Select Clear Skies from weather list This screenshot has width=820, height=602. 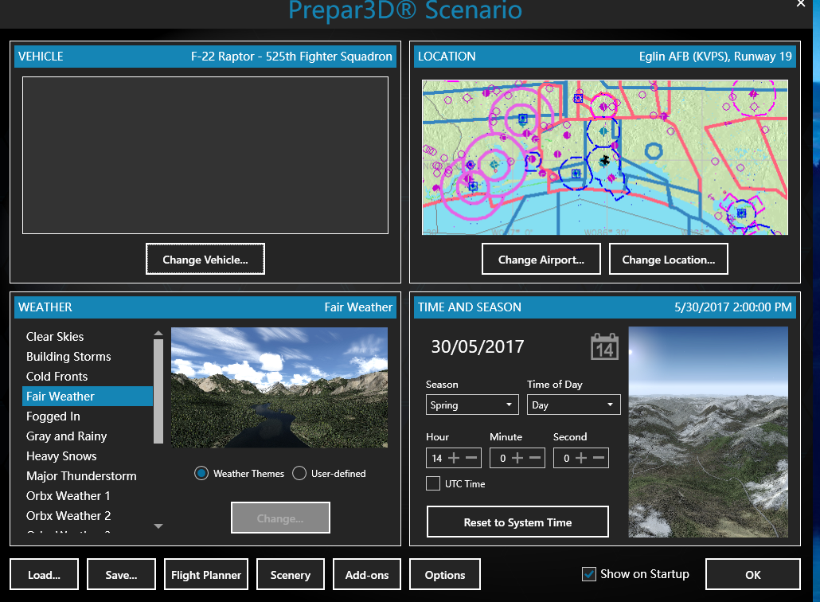pos(55,337)
